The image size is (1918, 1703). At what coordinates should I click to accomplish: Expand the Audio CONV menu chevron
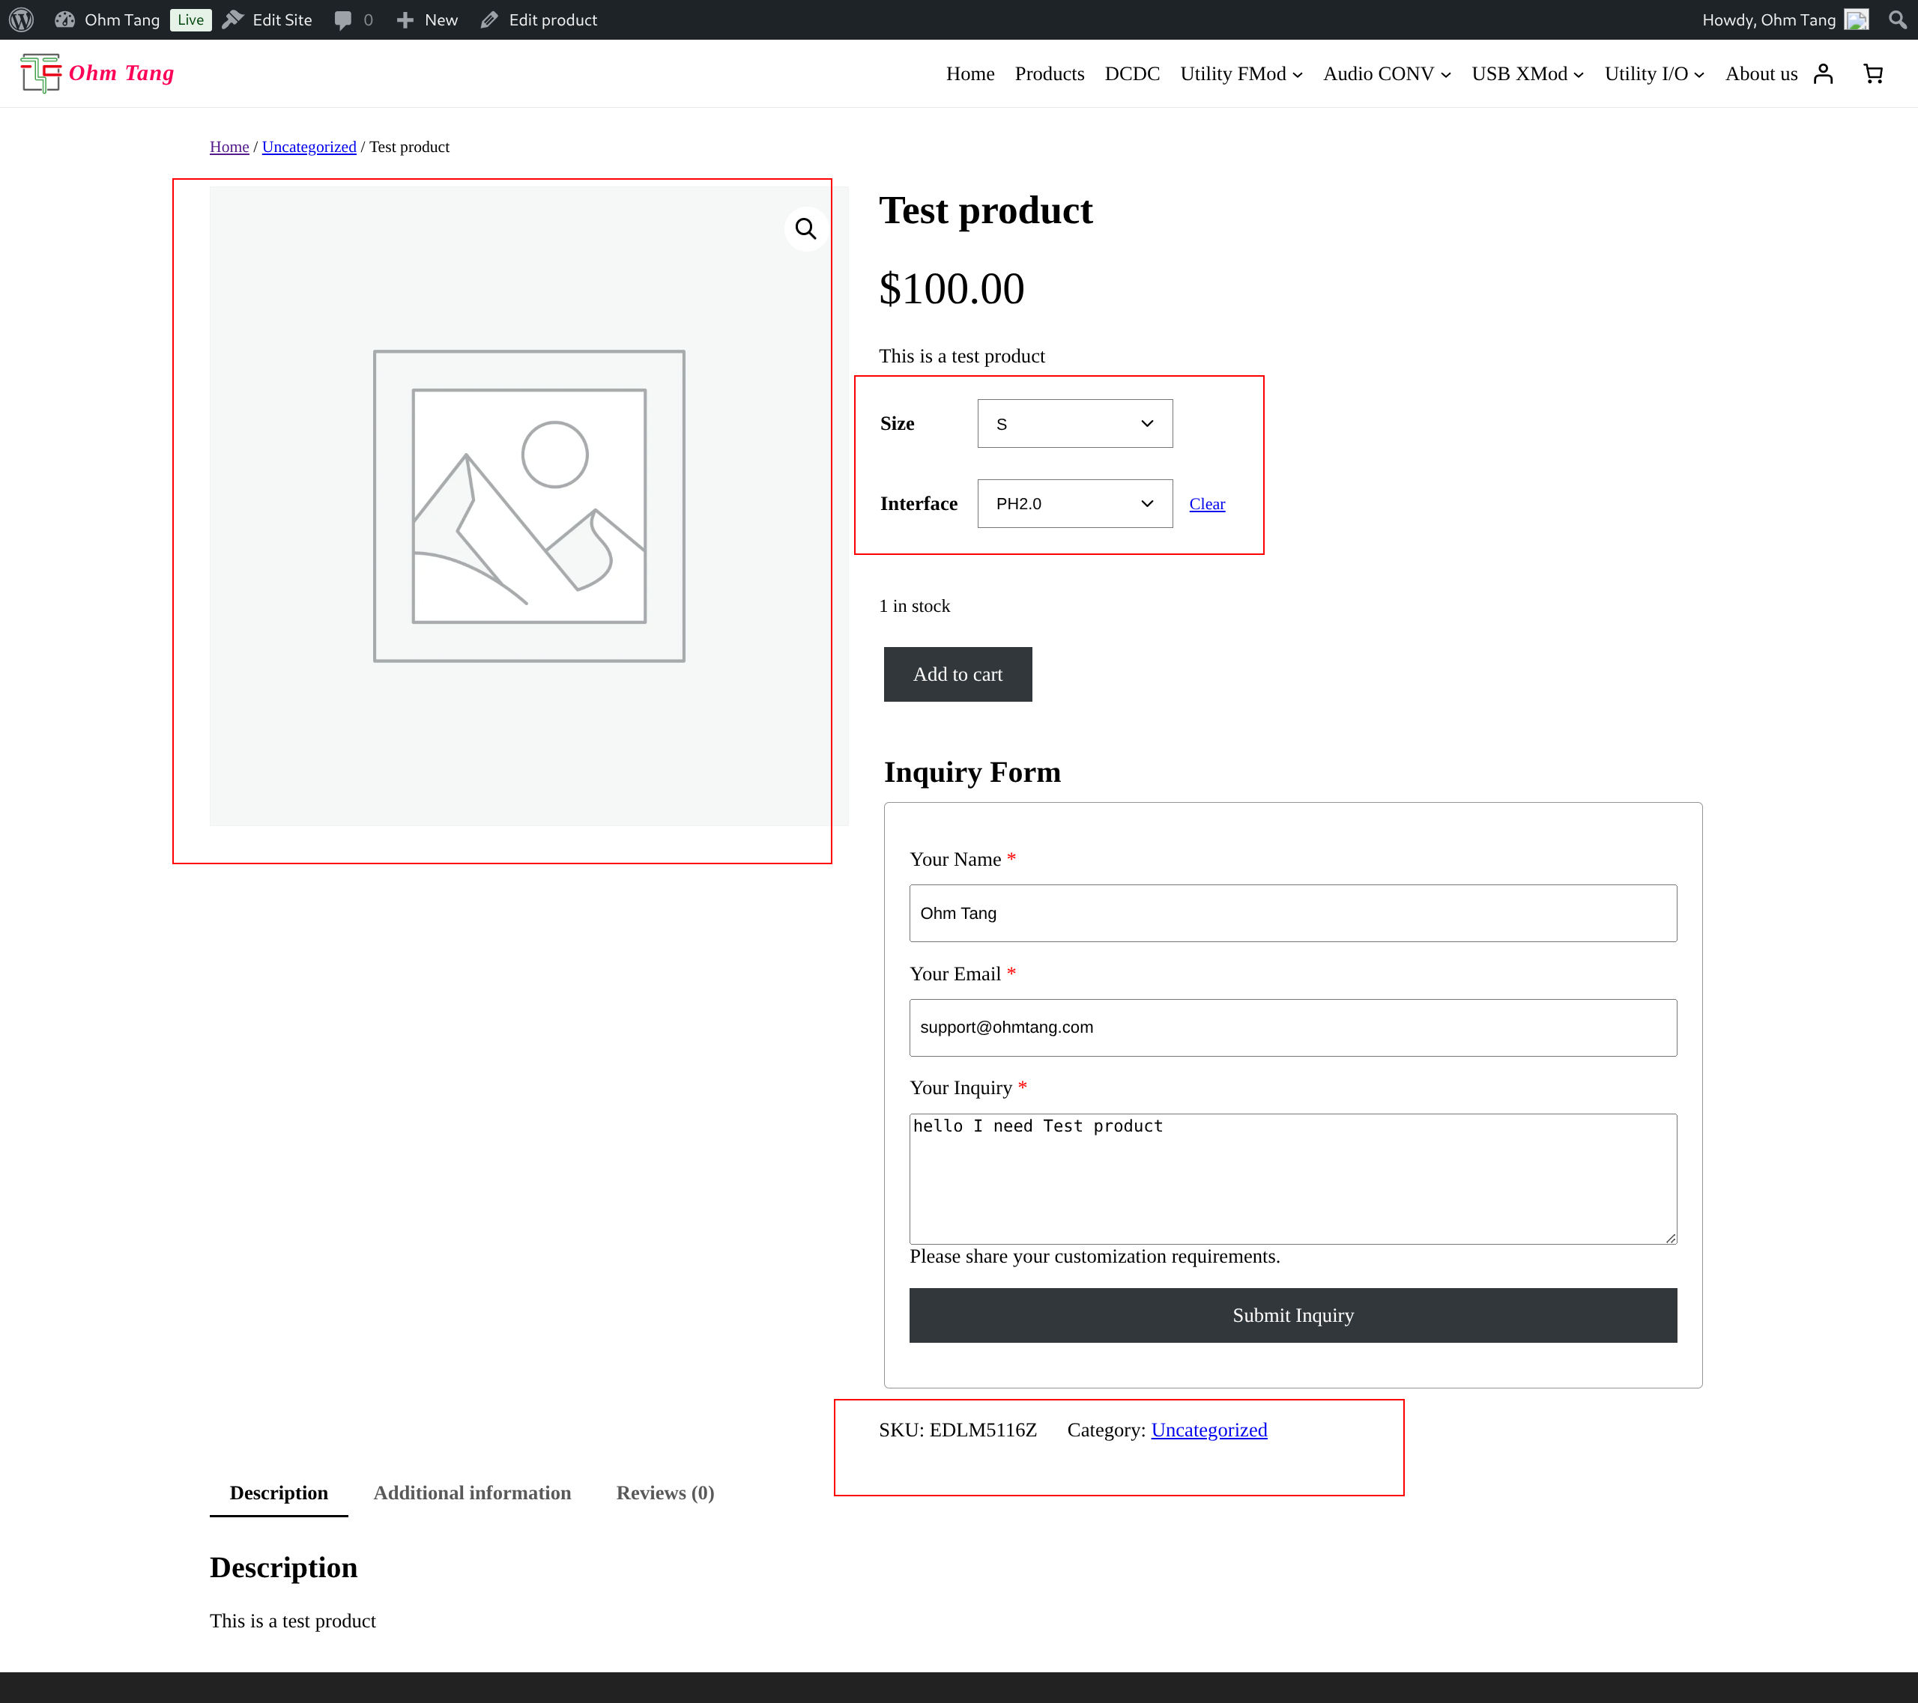coord(1446,75)
